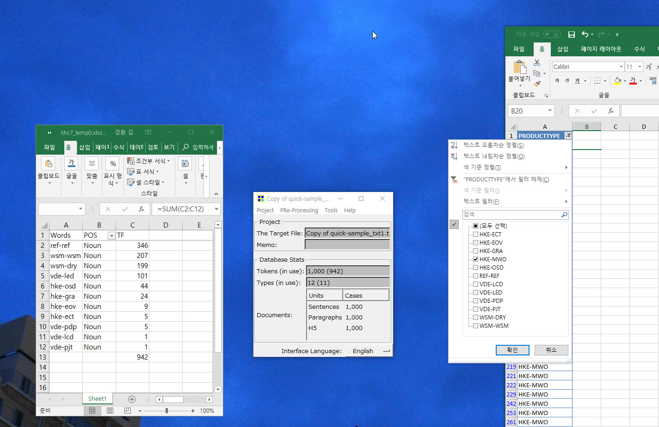Viewport: 659px width, 427px height.
Task: Click the Save icon in the right Excel window
Action: coord(572,35)
